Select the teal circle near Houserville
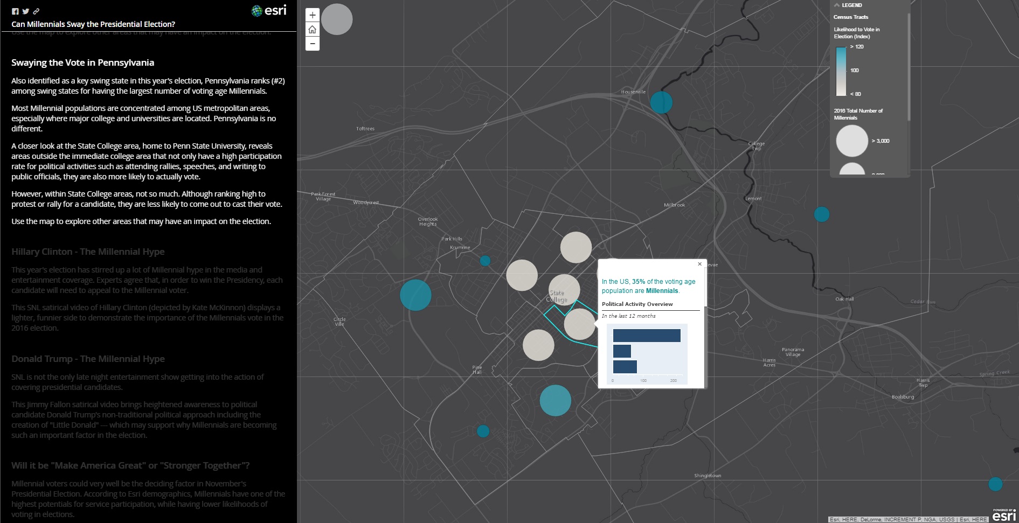The image size is (1019, 523). pyautogui.click(x=661, y=102)
